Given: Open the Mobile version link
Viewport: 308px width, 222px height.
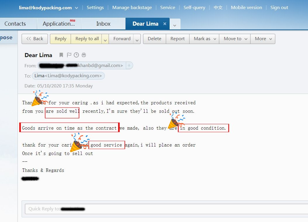Looking at the screenshot, I should 246,8.
